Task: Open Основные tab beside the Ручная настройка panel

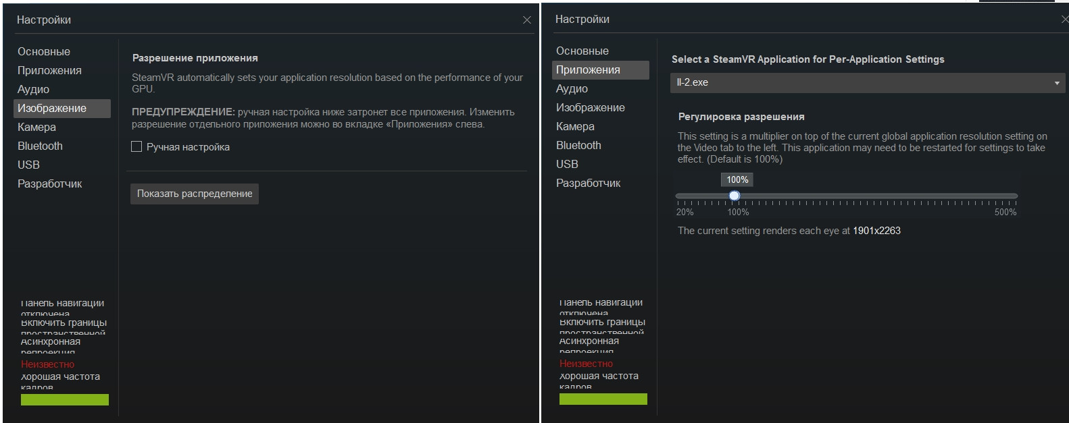Action: coord(44,52)
